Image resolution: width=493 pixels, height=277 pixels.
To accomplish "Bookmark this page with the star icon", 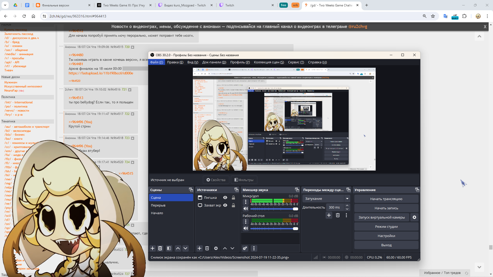I will [x=433, y=16].
